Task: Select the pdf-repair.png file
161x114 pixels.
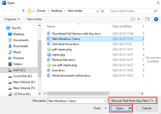Action: pyautogui.click(x=61, y=49)
